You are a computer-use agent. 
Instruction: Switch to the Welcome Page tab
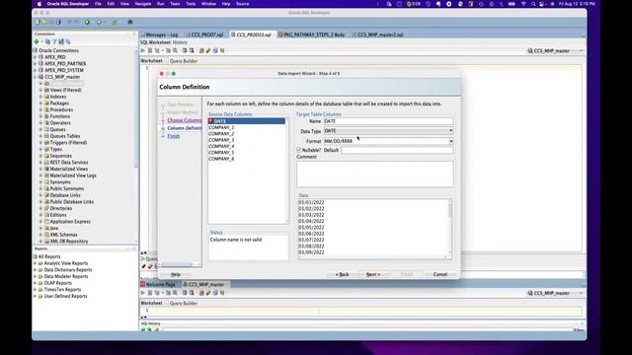pos(160,285)
